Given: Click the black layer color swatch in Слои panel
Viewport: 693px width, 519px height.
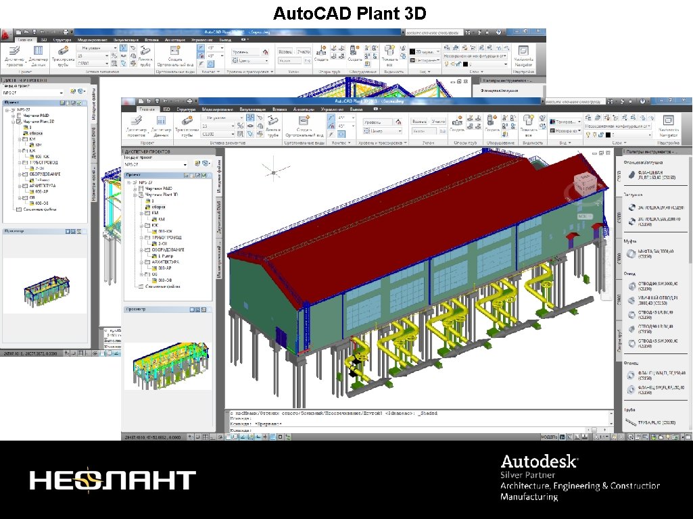Looking at the screenshot, I should point(608,135).
